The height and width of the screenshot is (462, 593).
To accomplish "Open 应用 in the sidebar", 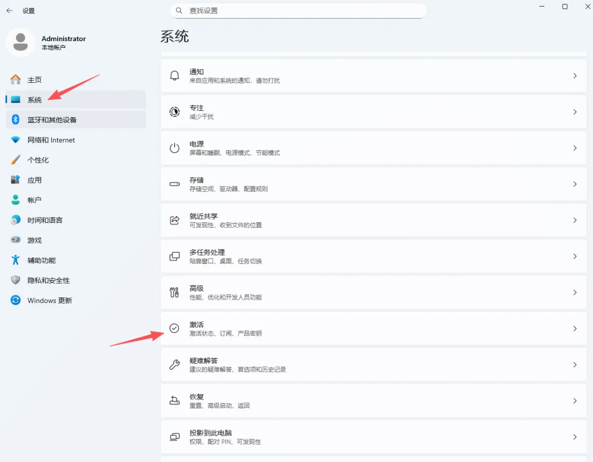I will [x=76, y=179].
